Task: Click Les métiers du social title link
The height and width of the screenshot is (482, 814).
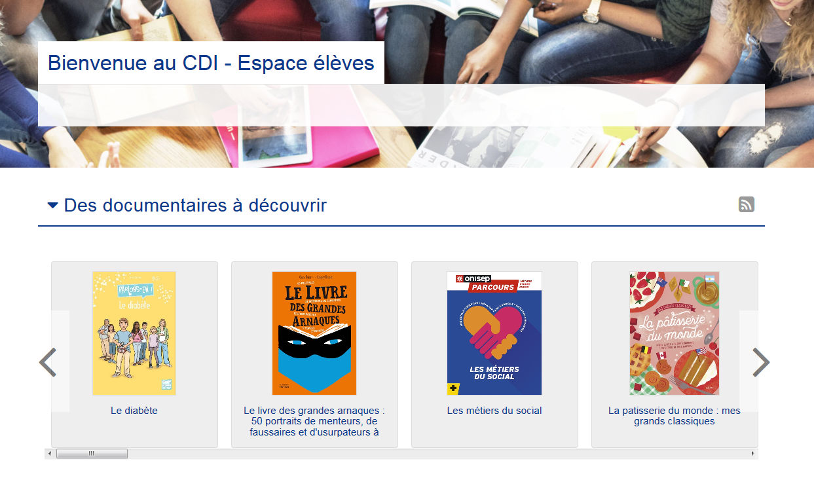Action: click(494, 411)
